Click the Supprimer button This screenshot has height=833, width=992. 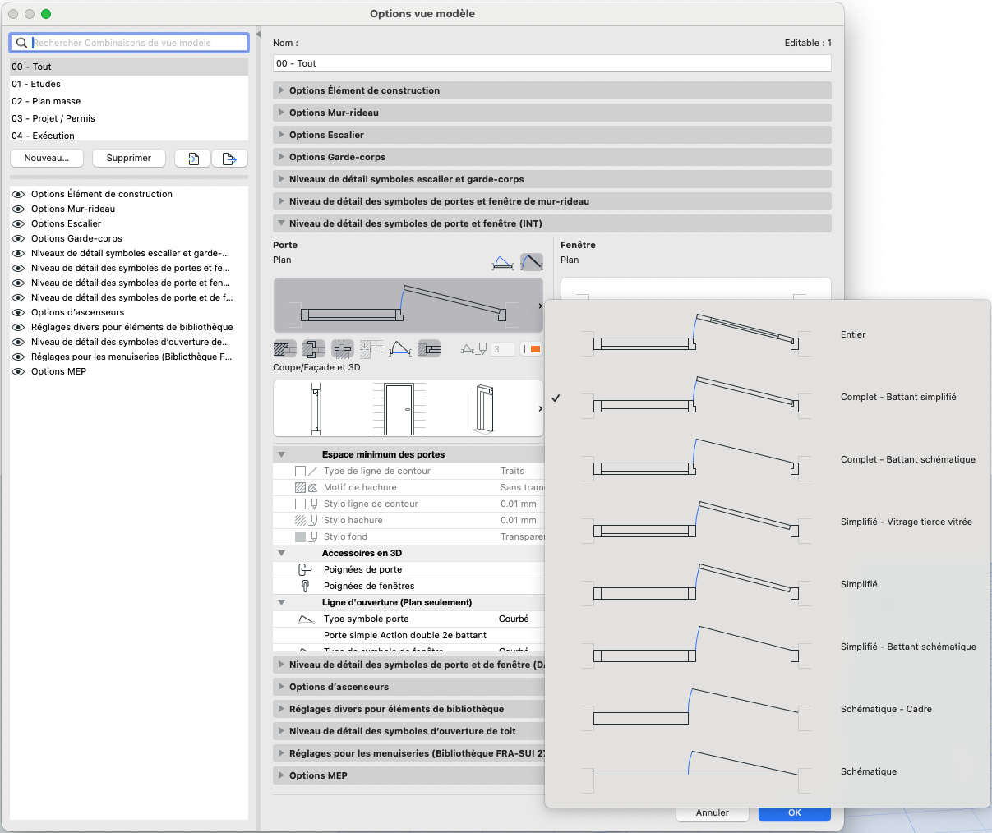pos(129,158)
